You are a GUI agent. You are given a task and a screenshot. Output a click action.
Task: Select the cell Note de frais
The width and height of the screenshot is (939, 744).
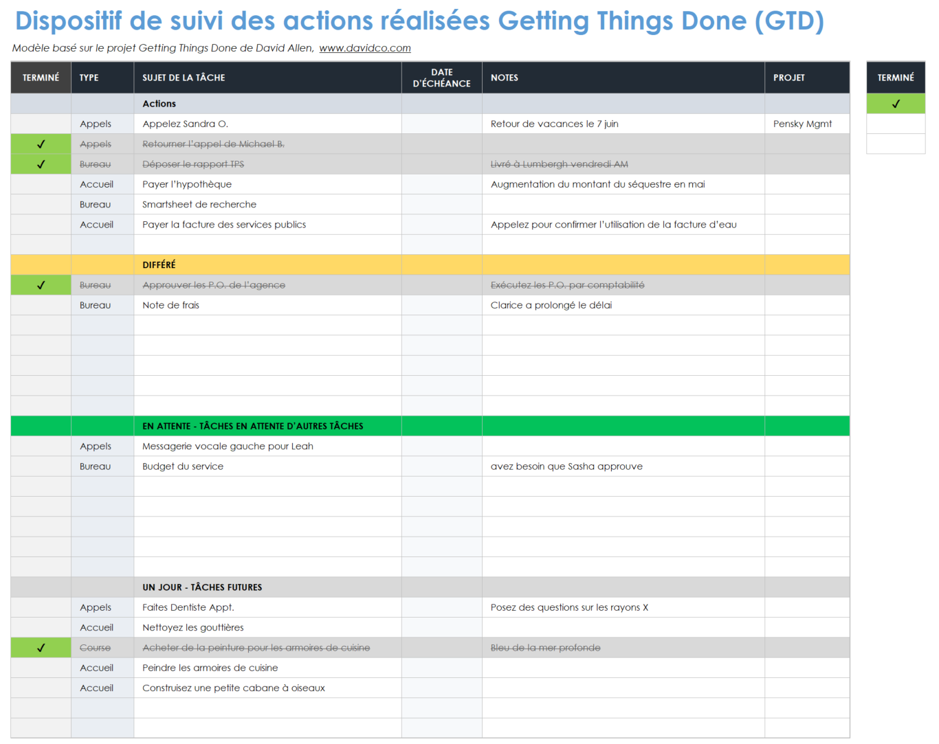(267, 305)
